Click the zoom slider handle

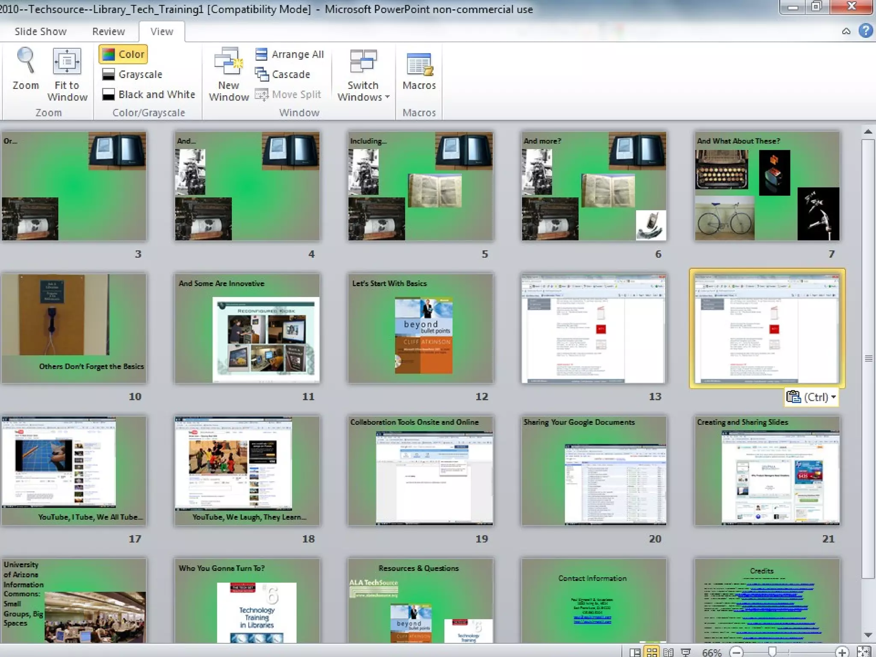coord(772,651)
